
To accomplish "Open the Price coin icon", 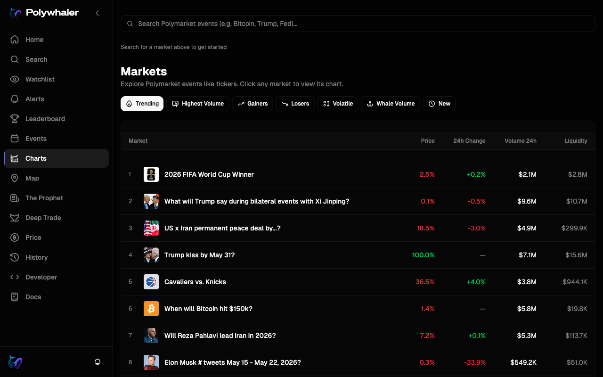I will (15, 238).
